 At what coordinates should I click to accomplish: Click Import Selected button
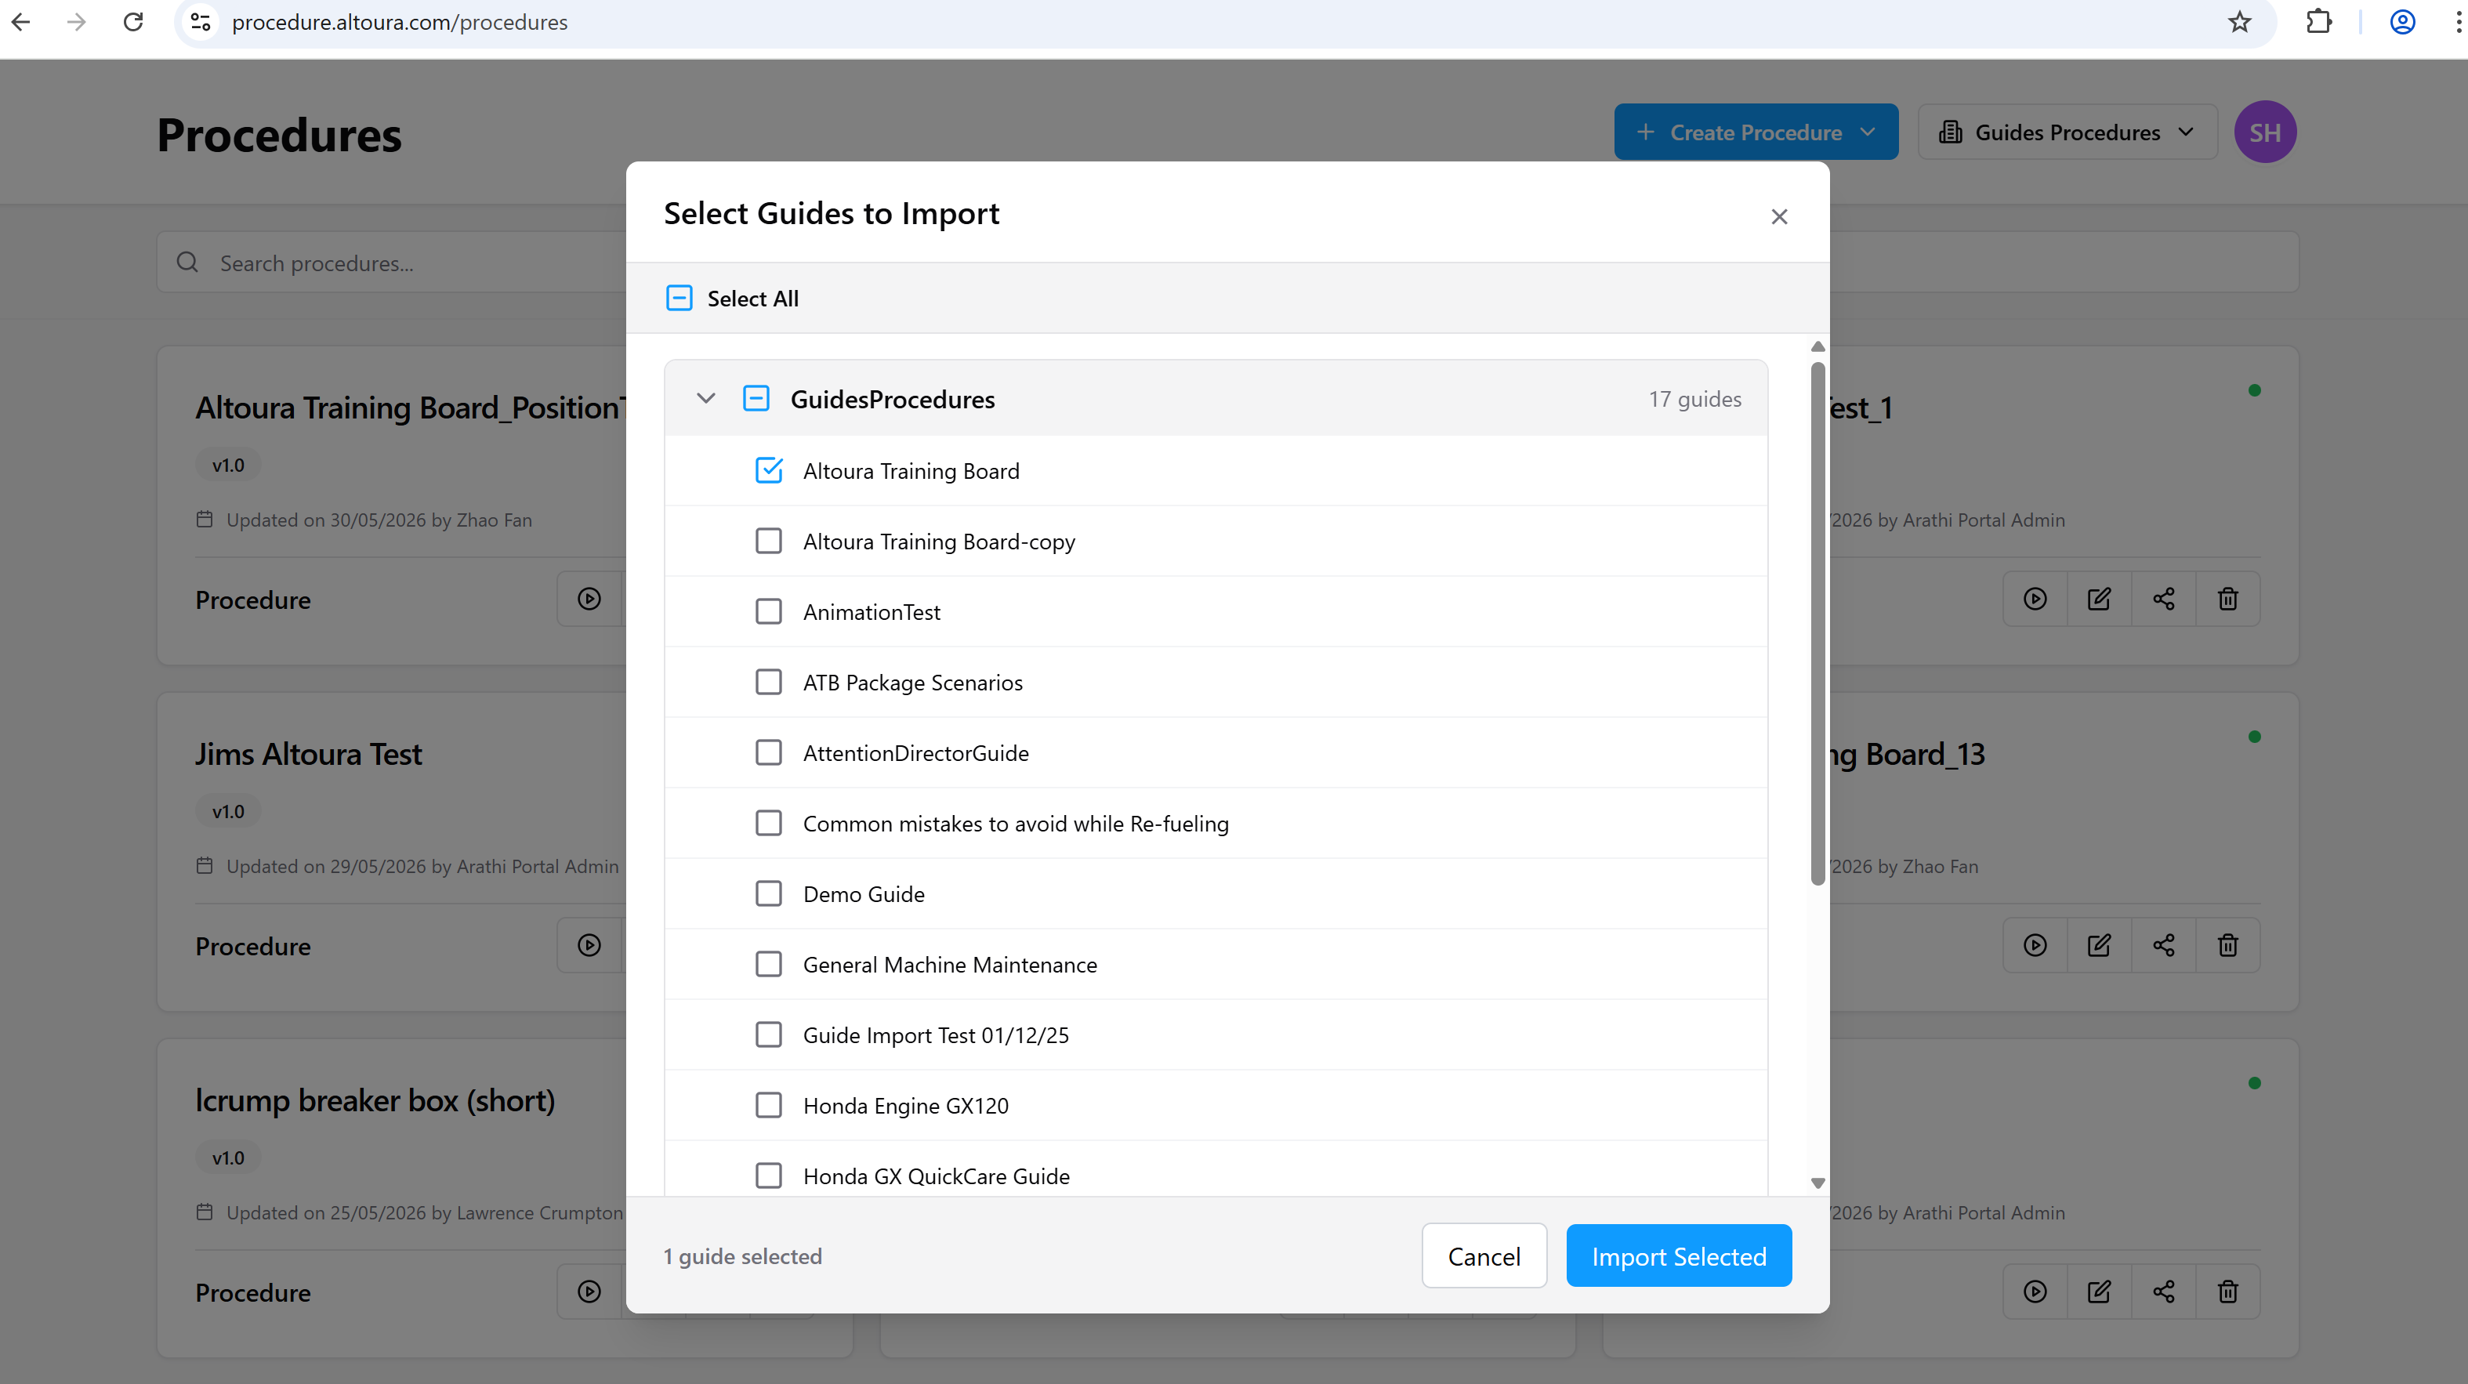1679,1255
